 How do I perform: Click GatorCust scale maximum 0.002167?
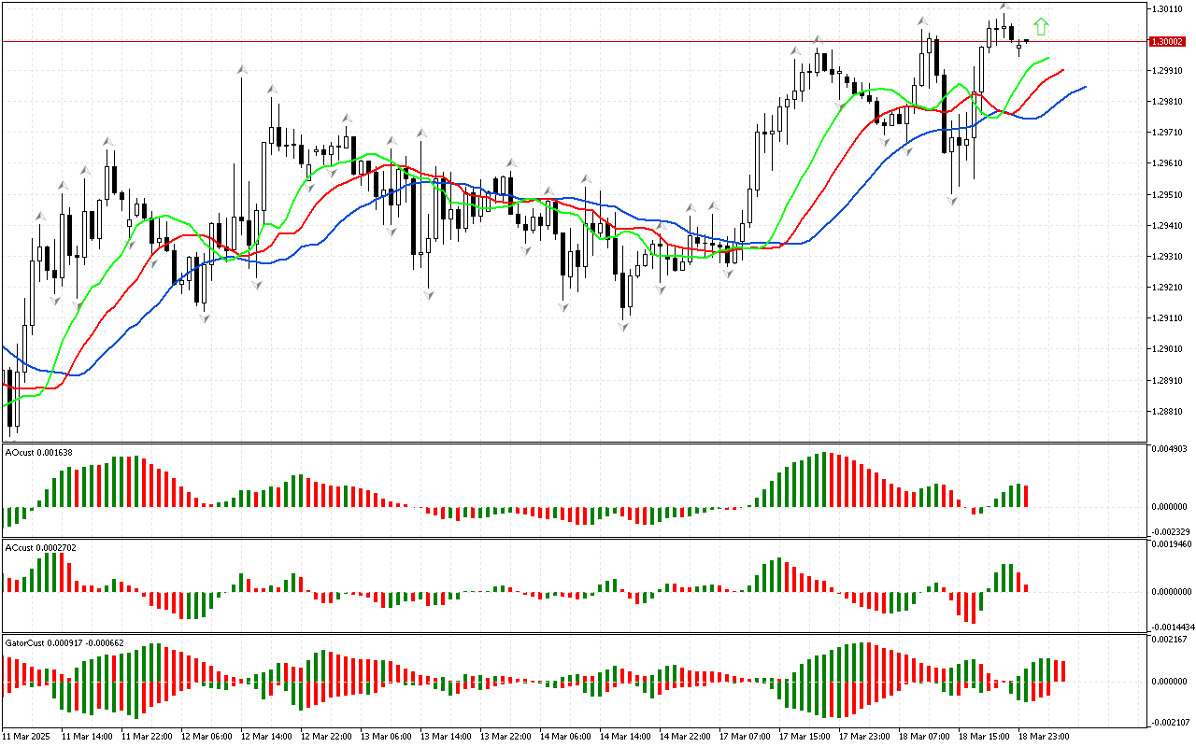1169,640
